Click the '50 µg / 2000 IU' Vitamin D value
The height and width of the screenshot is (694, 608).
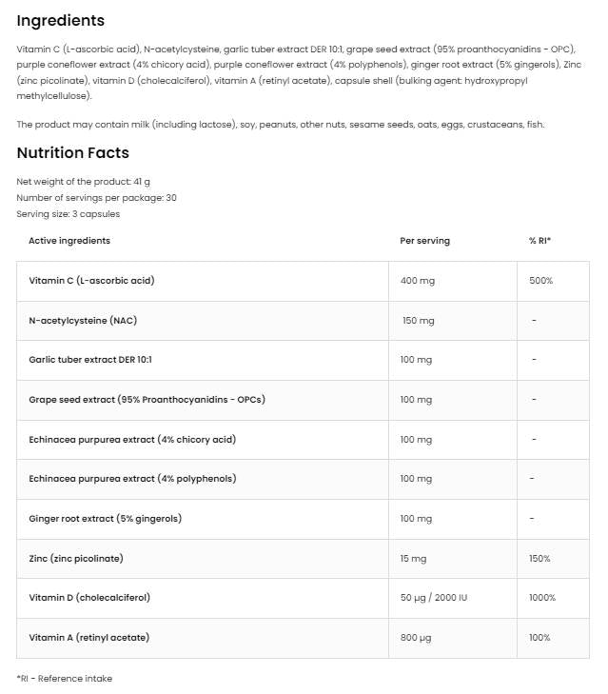coord(436,597)
